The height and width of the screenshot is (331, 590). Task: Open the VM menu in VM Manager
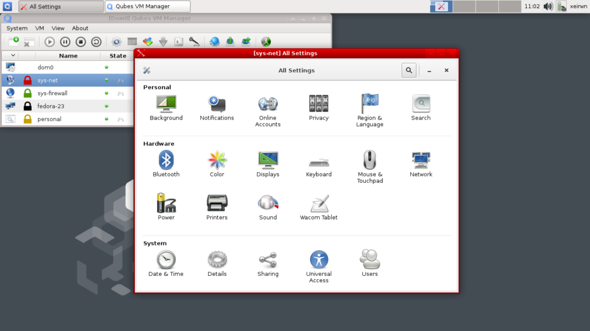point(40,28)
